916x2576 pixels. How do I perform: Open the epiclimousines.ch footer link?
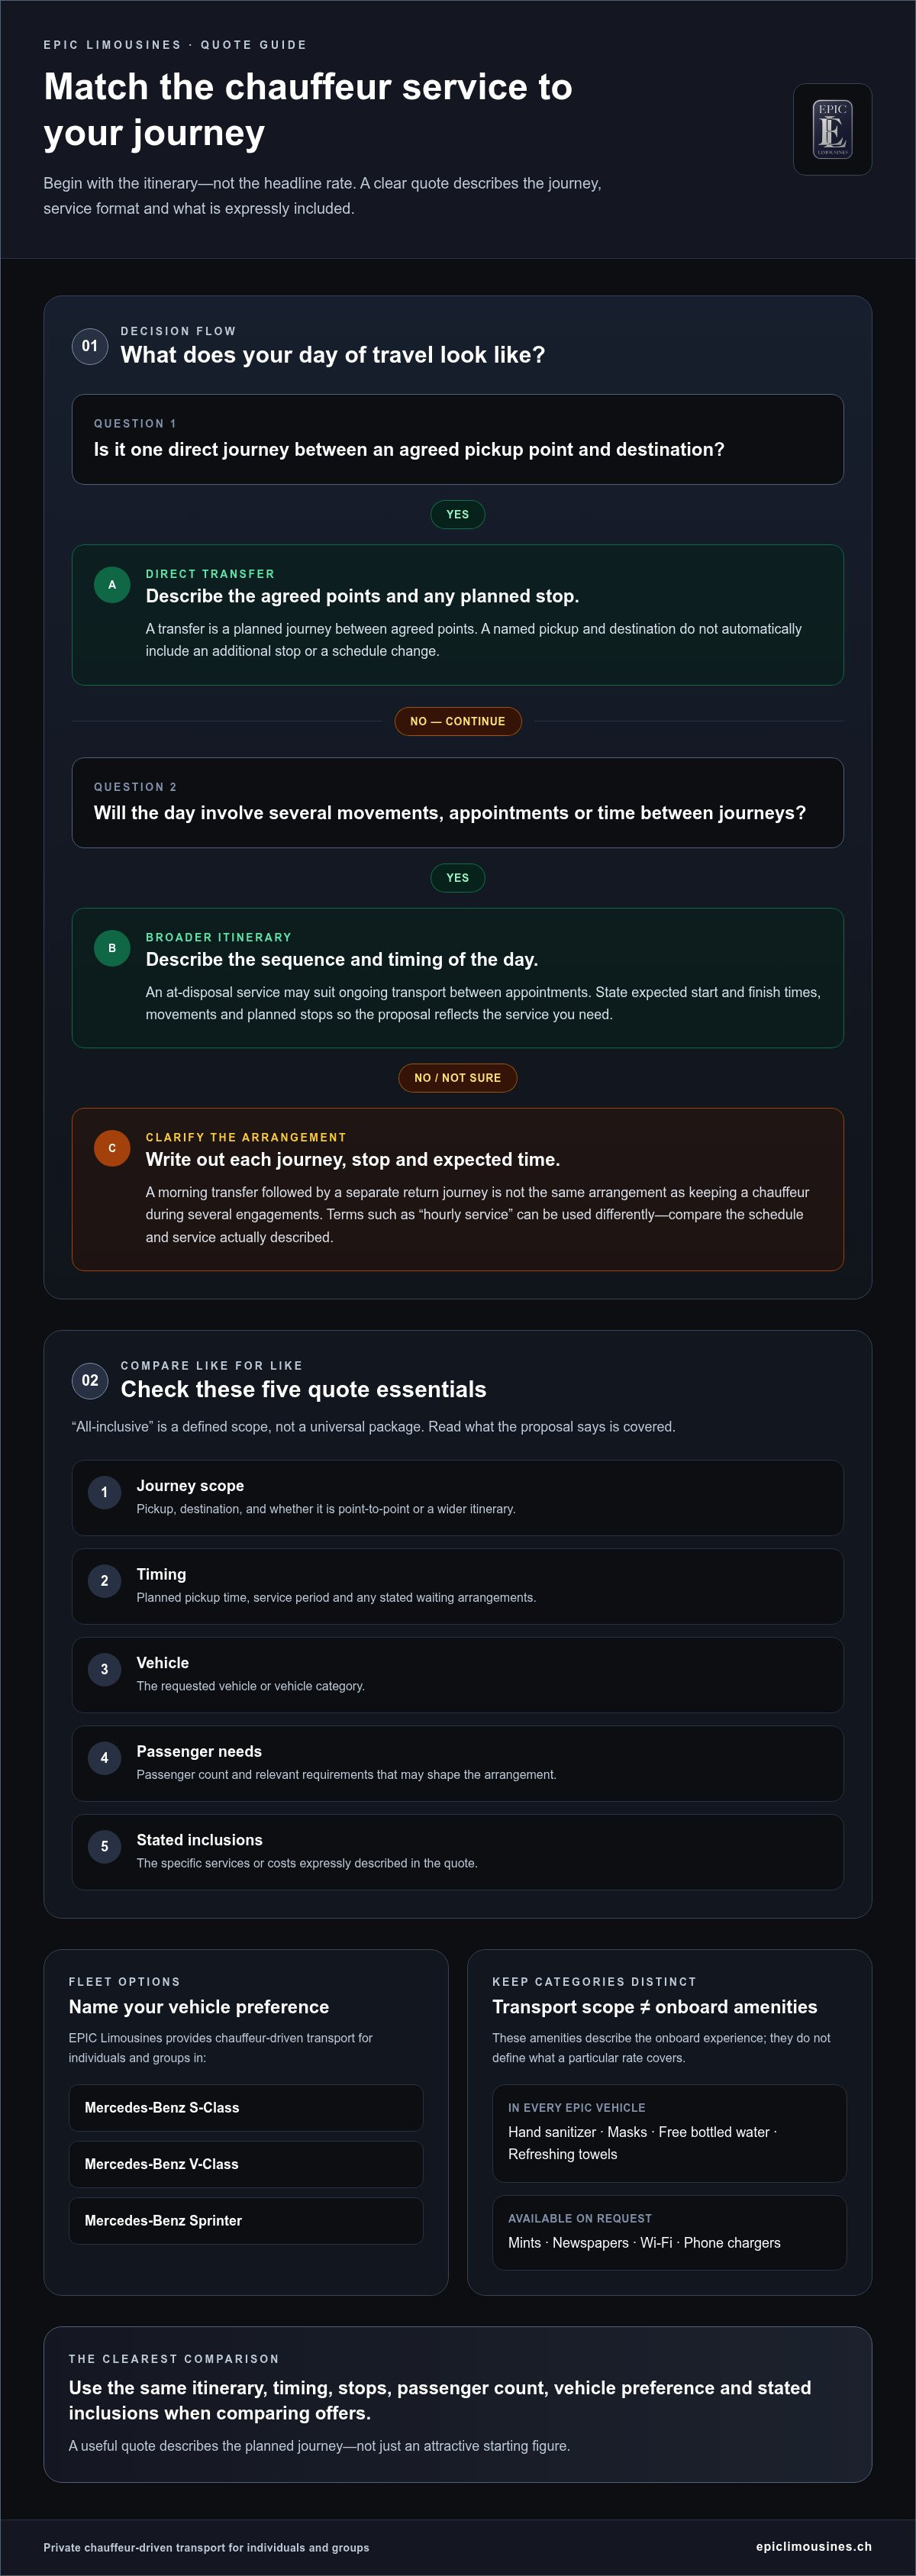814,2546
